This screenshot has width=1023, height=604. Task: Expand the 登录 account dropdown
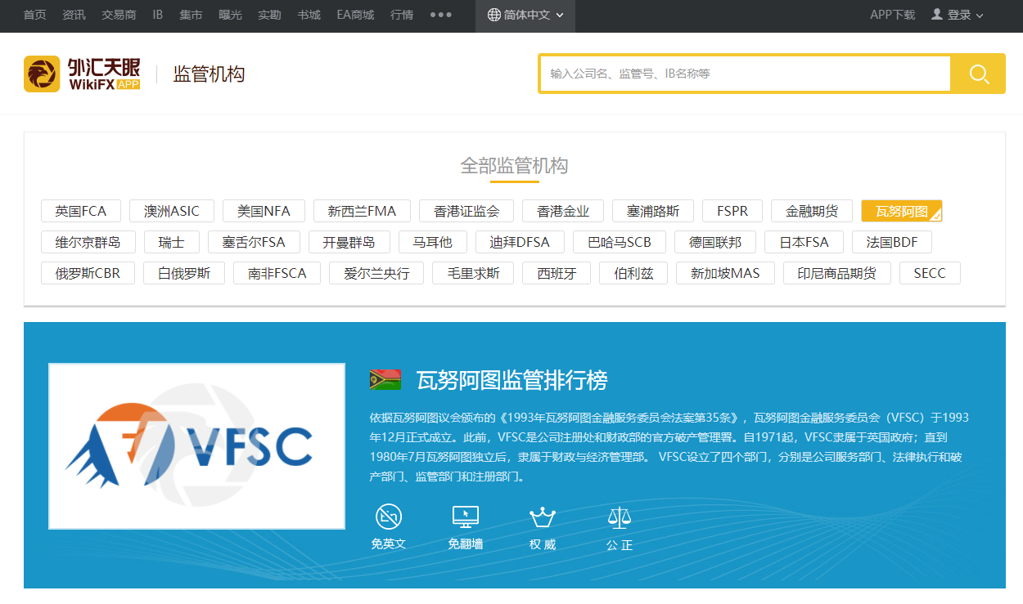[956, 13]
